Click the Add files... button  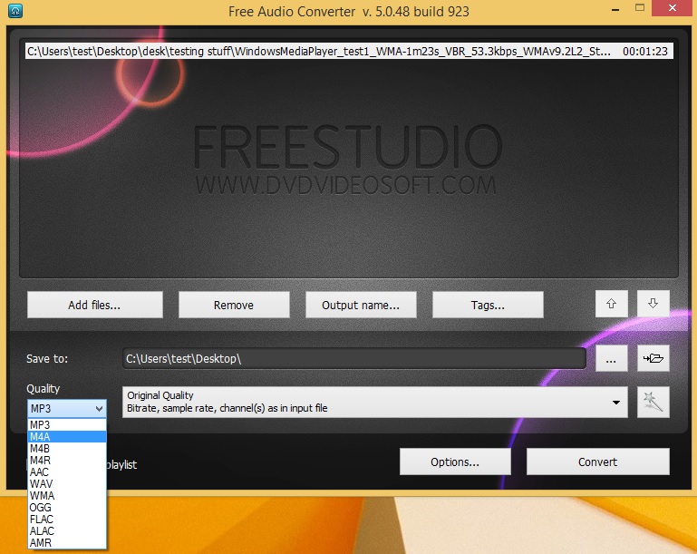point(94,305)
